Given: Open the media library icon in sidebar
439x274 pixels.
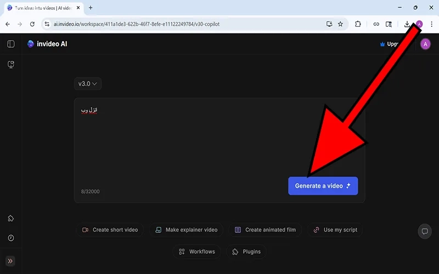Looking at the screenshot, I should [10, 65].
